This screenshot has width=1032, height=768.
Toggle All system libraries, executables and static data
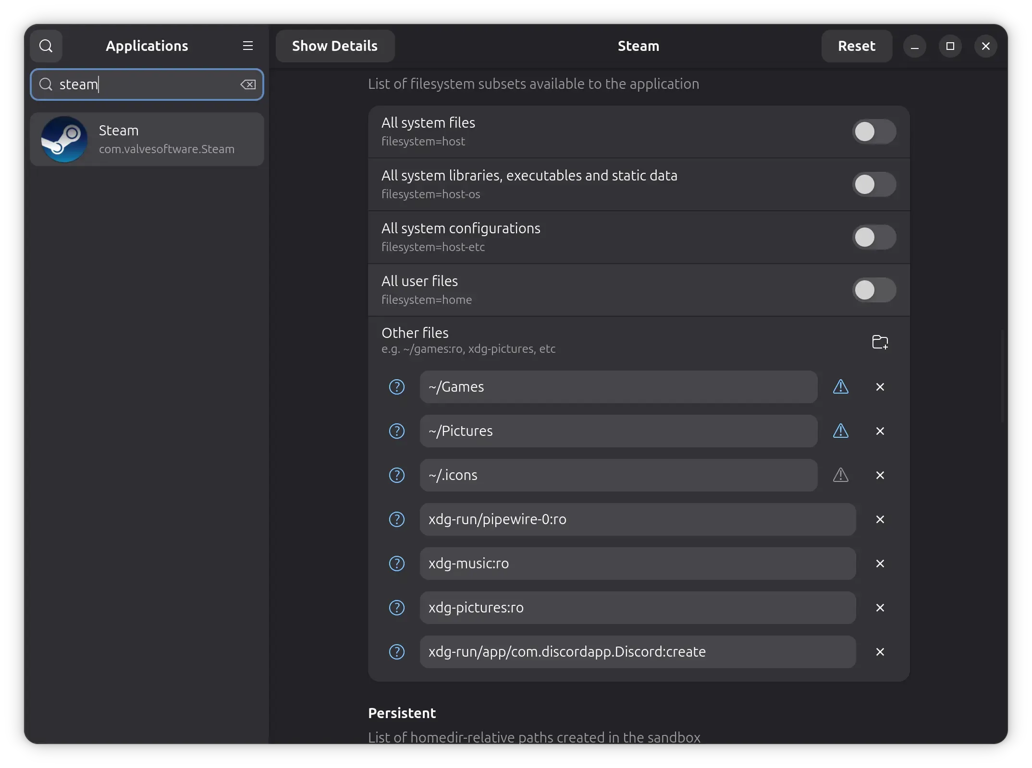point(873,184)
